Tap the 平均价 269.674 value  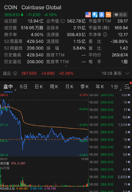tap(120, 55)
